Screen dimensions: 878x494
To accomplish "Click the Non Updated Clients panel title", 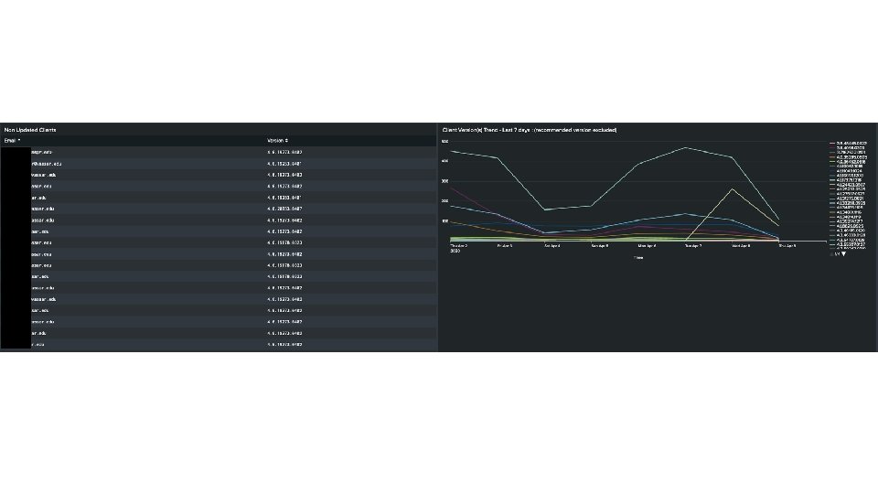I will coord(29,130).
